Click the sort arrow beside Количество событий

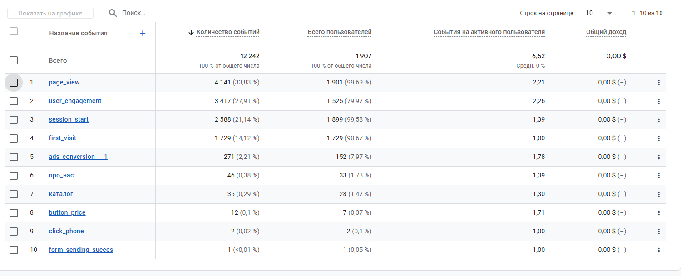click(191, 32)
